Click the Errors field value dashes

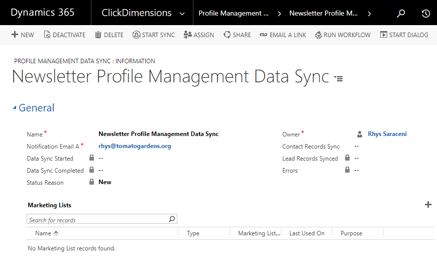point(357,170)
